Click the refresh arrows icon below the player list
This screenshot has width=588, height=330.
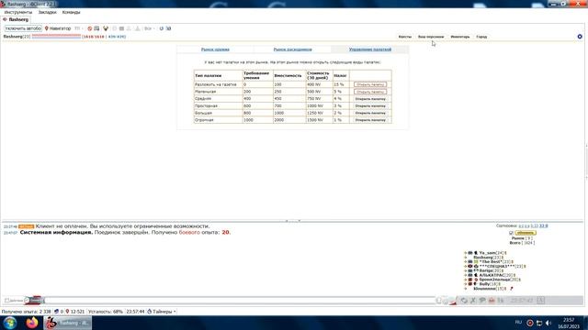(x=464, y=300)
